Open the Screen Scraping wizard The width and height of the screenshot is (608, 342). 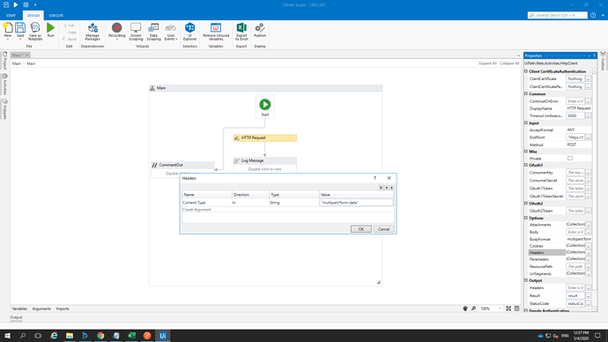[x=136, y=32]
